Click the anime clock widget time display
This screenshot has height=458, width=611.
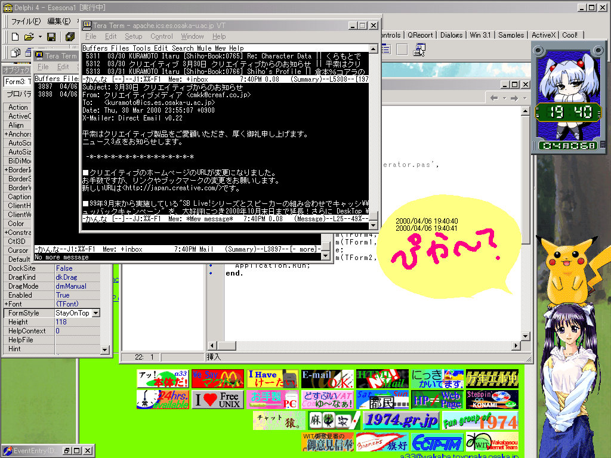click(569, 112)
